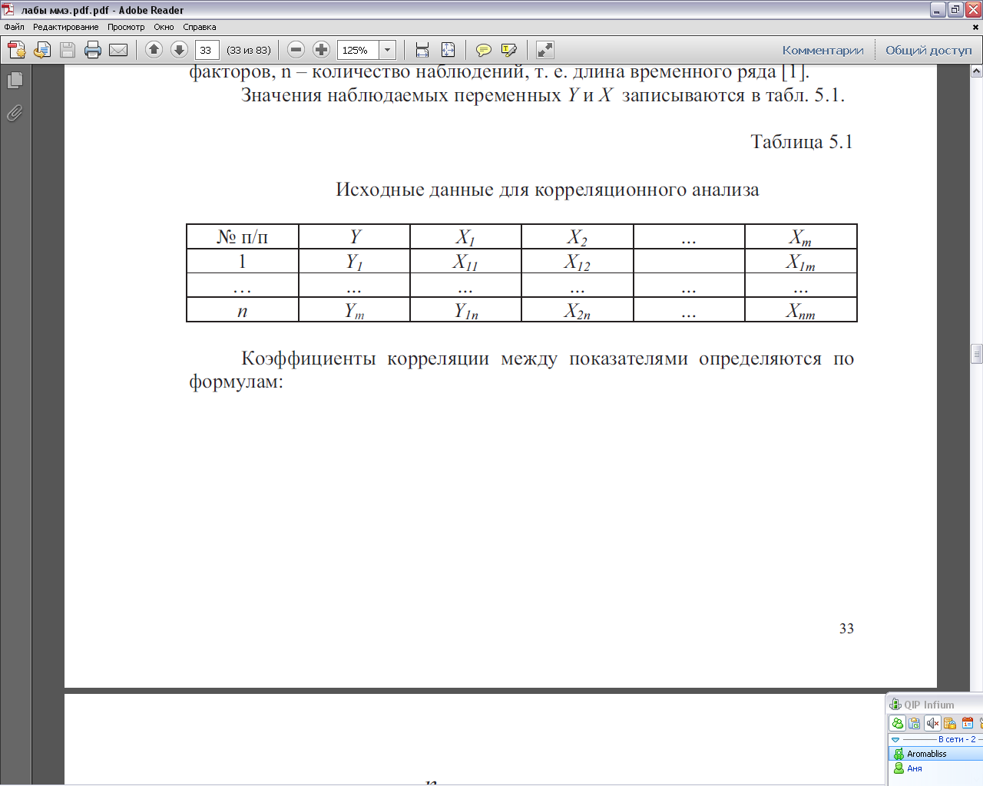
Task: Open zoom level dropdown arrow
Action: click(387, 50)
